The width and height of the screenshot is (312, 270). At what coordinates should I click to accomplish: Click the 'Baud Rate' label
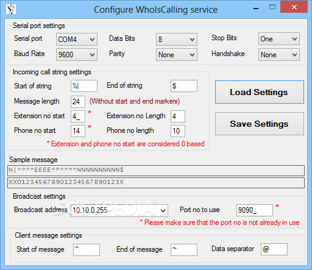(x=29, y=54)
